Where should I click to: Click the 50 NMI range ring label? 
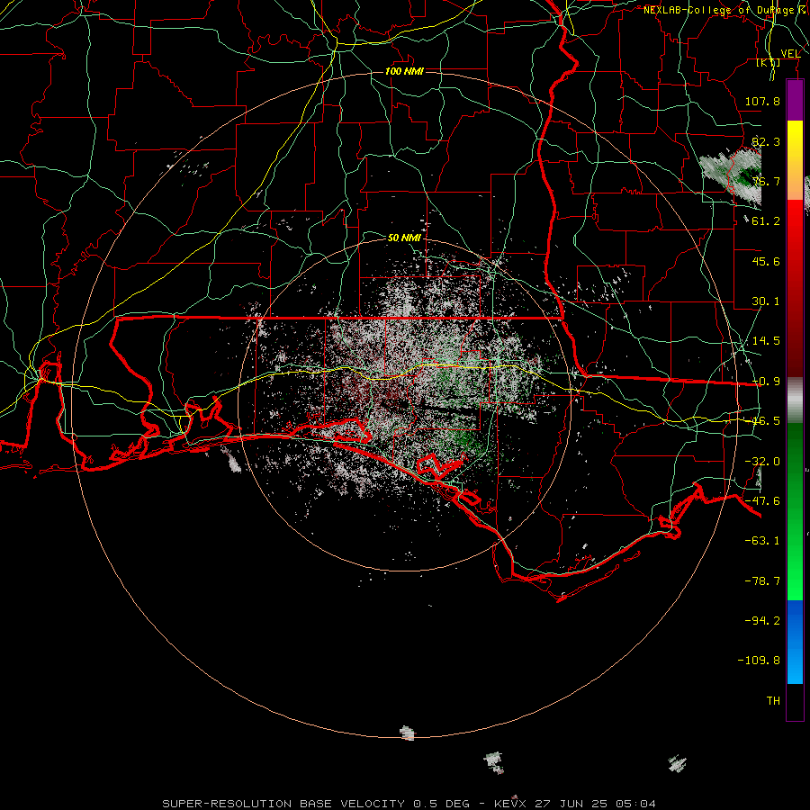pyautogui.click(x=404, y=238)
